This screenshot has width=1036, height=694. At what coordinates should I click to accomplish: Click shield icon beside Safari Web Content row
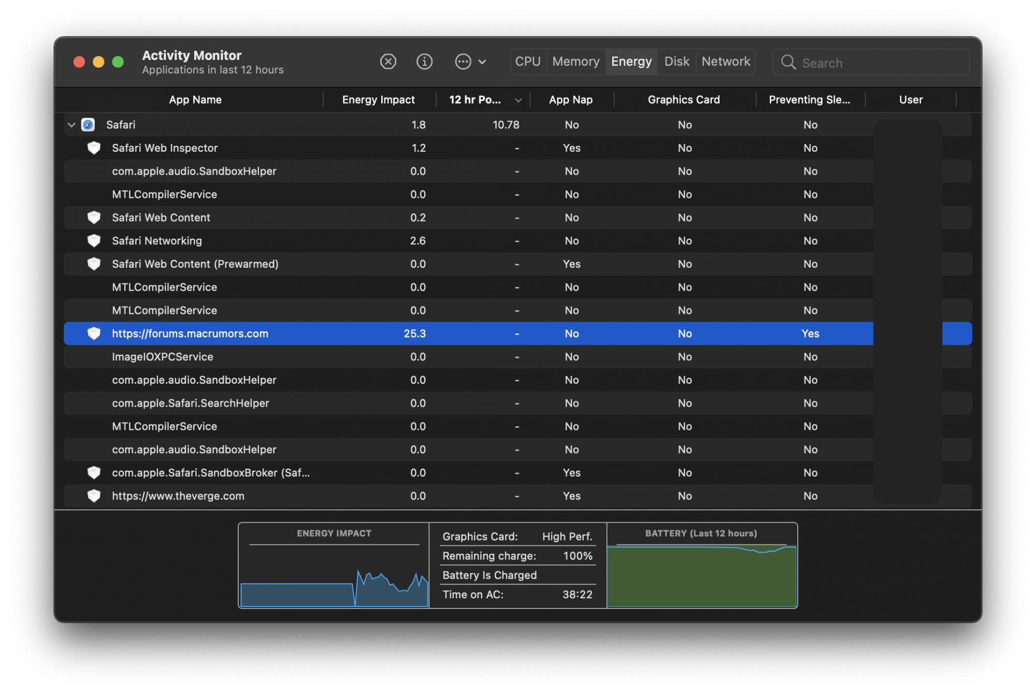[x=94, y=218]
